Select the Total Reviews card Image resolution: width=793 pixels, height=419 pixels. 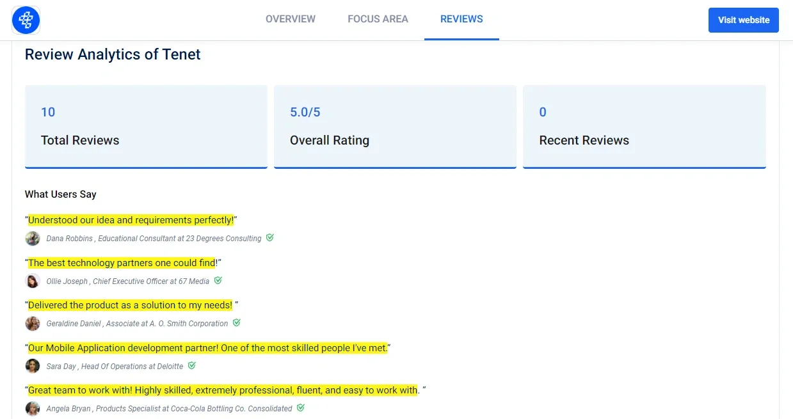[x=146, y=126]
